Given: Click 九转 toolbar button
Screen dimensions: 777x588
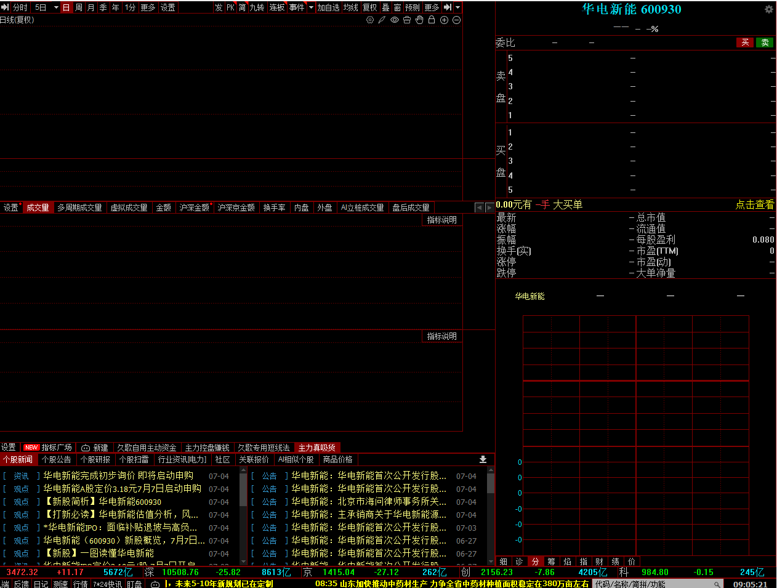Looking at the screenshot, I should coord(257,7).
